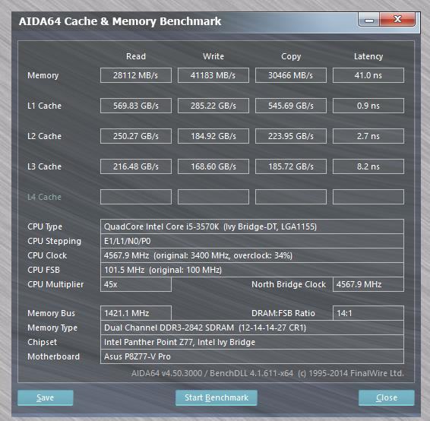Close window with red X button
The image size is (430, 421).
(397, 20)
